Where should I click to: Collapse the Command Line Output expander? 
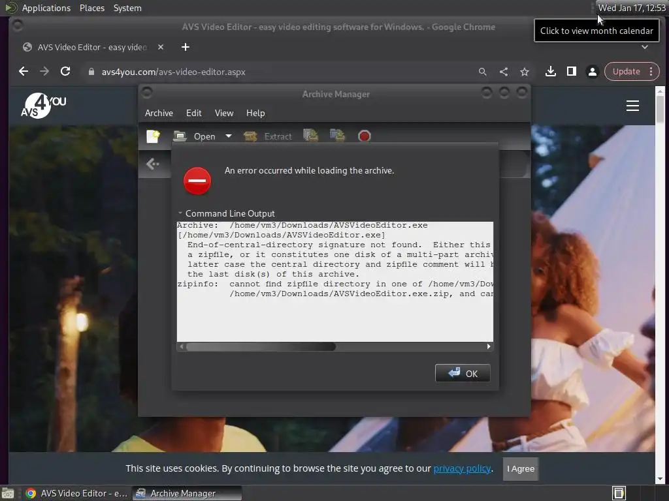point(227,213)
